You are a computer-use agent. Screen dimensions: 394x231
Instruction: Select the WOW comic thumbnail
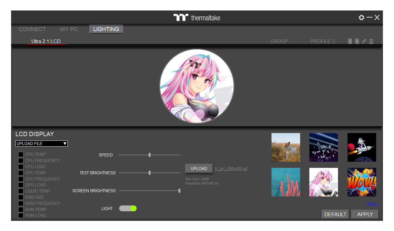(x=362, y=182)
